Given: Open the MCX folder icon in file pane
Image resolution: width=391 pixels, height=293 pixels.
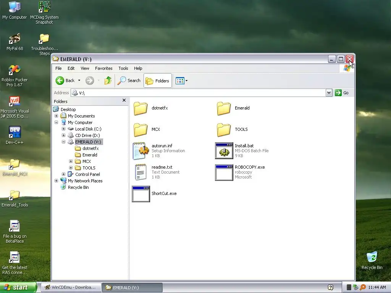Looking at the screenshot, I should 141,130.
